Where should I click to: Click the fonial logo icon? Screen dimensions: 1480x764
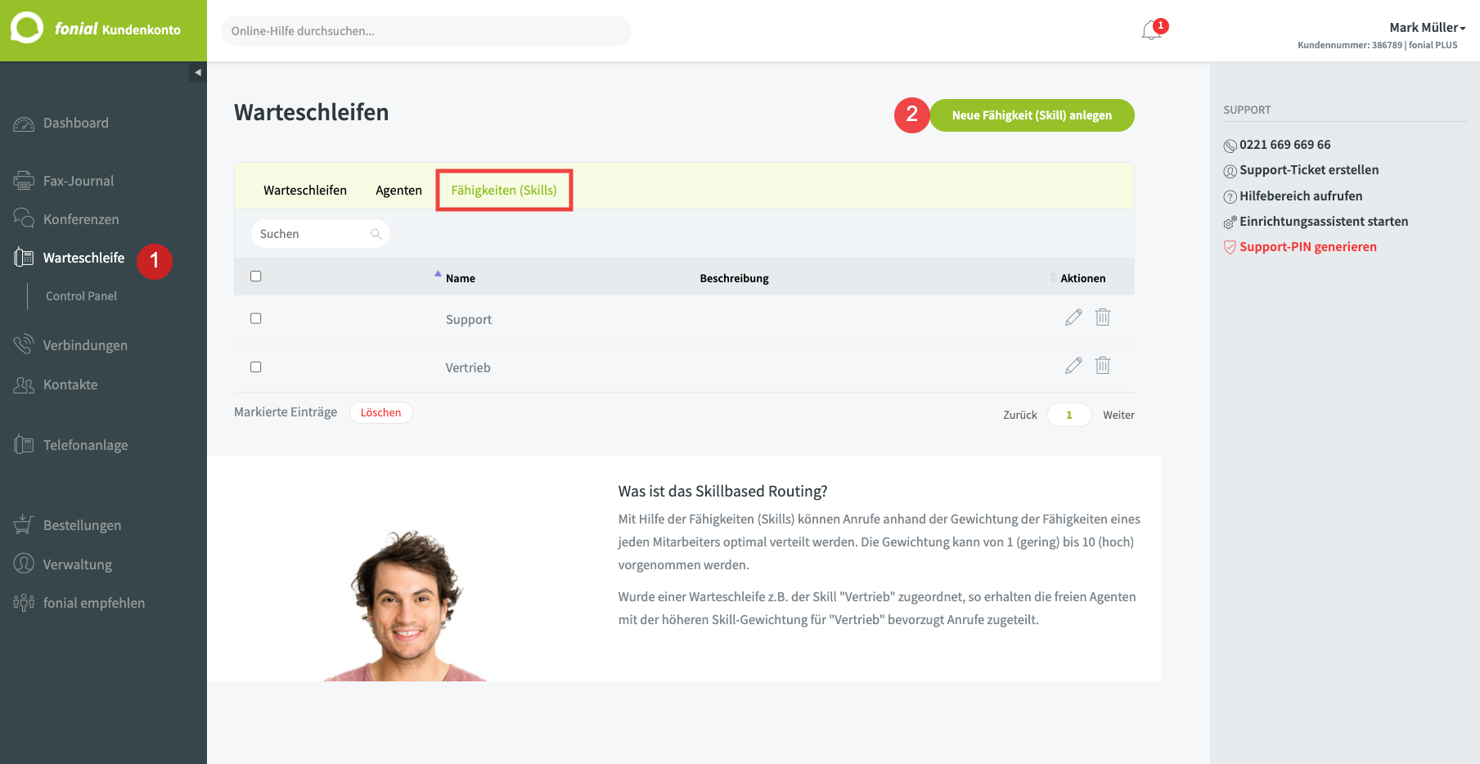click(x=26, y=28)
